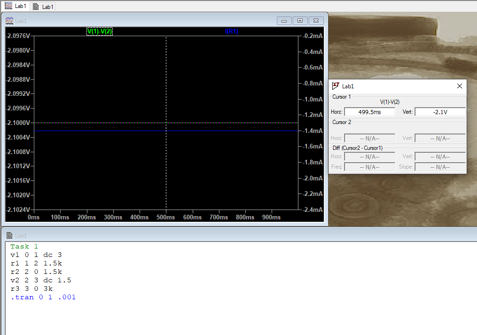Viewport: 477px width, 335px height.
Task: Click the netlist window document icon
Action: pos(9,235)
